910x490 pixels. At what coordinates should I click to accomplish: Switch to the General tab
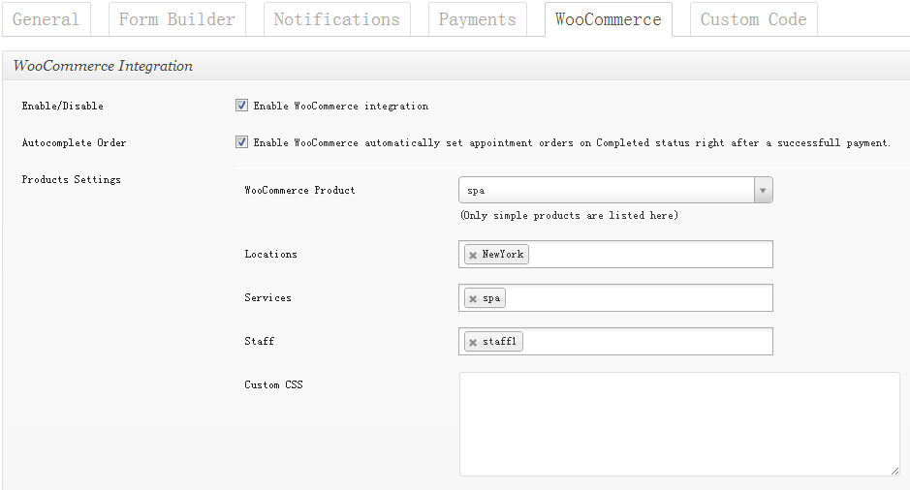click(x=46, y=19)
